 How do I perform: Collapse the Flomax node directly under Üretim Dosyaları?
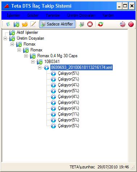12,44
